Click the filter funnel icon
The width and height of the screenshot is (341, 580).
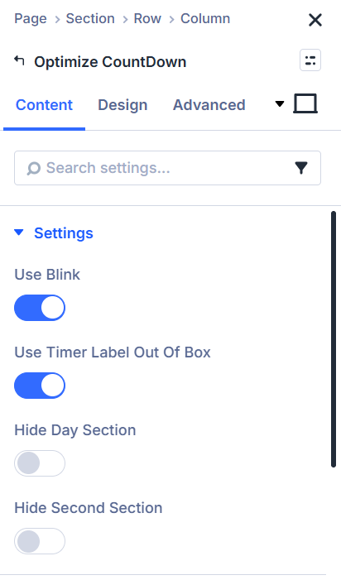pos(301,168)
